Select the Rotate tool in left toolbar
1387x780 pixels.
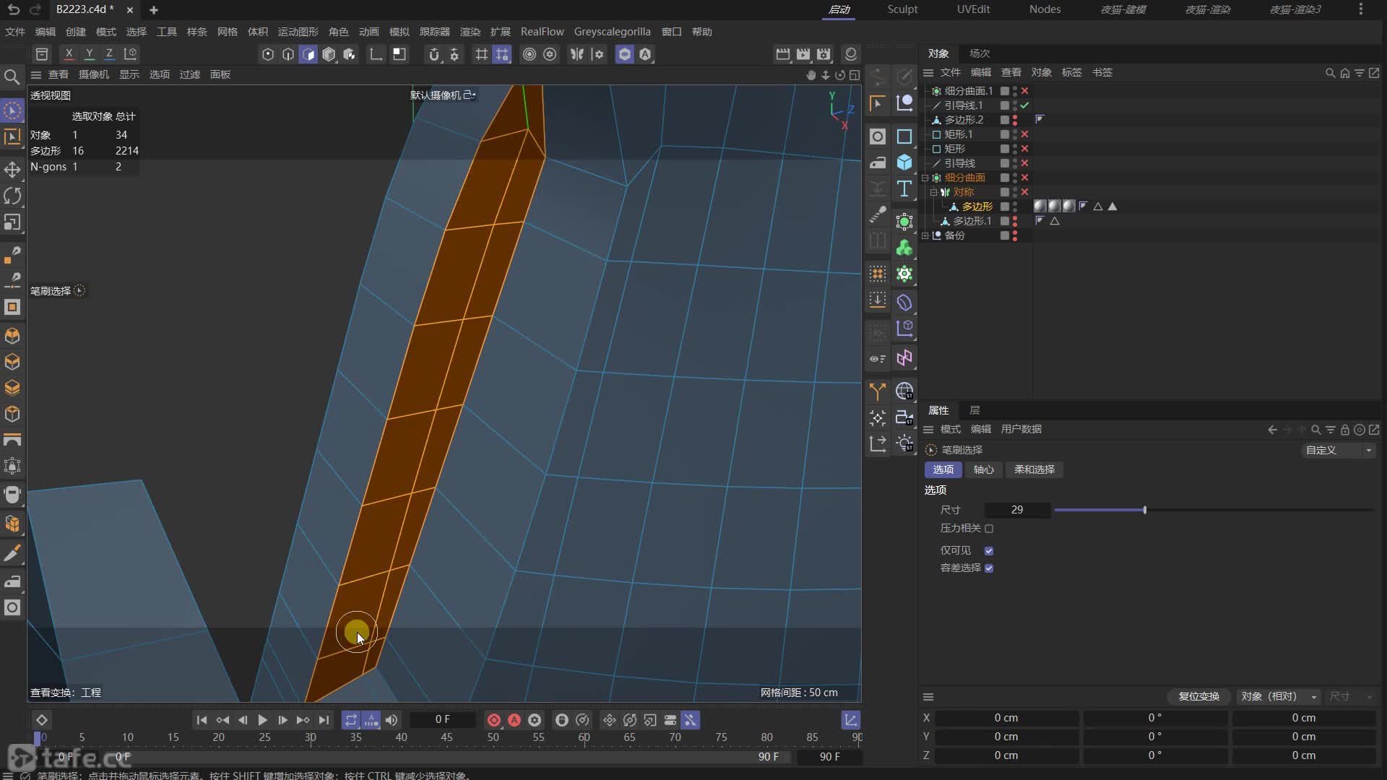[12, 196]
